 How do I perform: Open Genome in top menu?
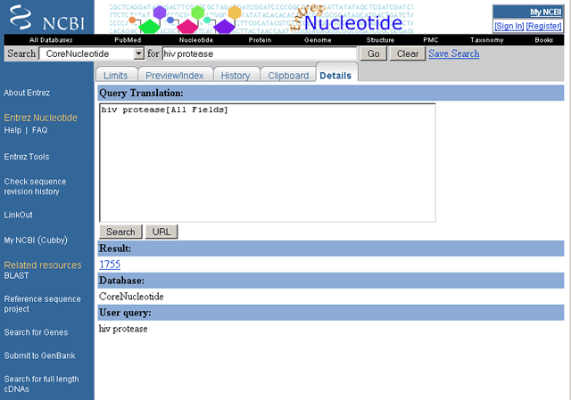[x=318, y=40]
